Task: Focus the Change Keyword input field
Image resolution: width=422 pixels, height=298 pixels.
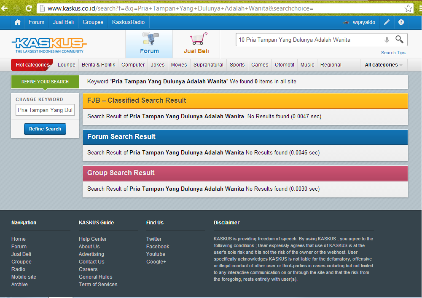Action: coord(45,110)
